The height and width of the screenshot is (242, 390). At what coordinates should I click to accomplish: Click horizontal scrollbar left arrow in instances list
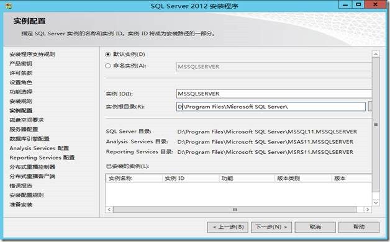pos(109,210)
